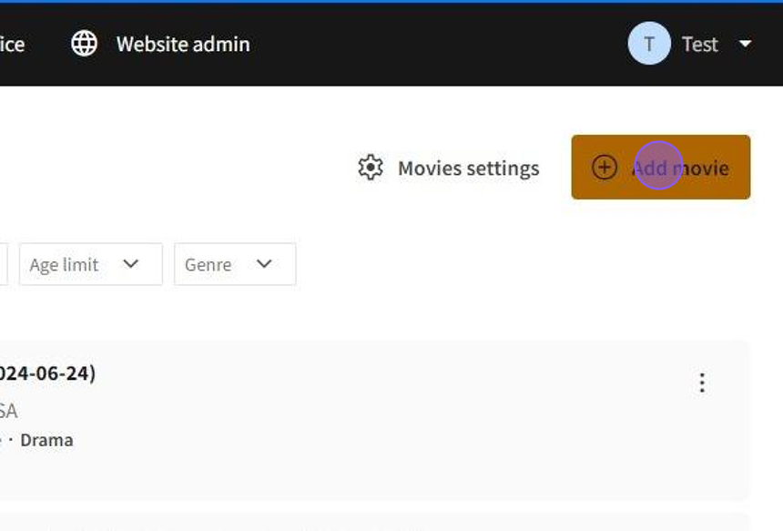Click the chevron arrow in Genre filter

coord(264,264)
